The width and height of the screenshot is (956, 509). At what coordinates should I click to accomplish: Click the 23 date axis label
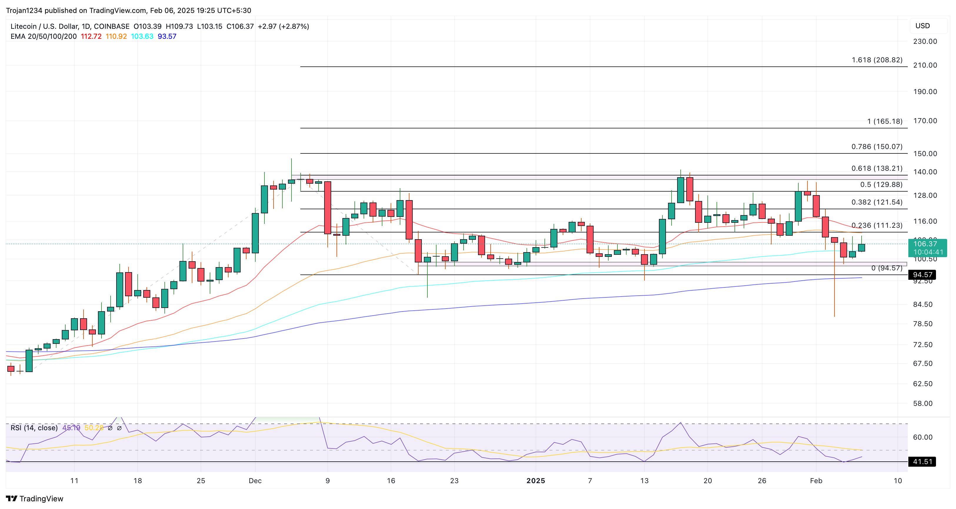coord(454,481)
